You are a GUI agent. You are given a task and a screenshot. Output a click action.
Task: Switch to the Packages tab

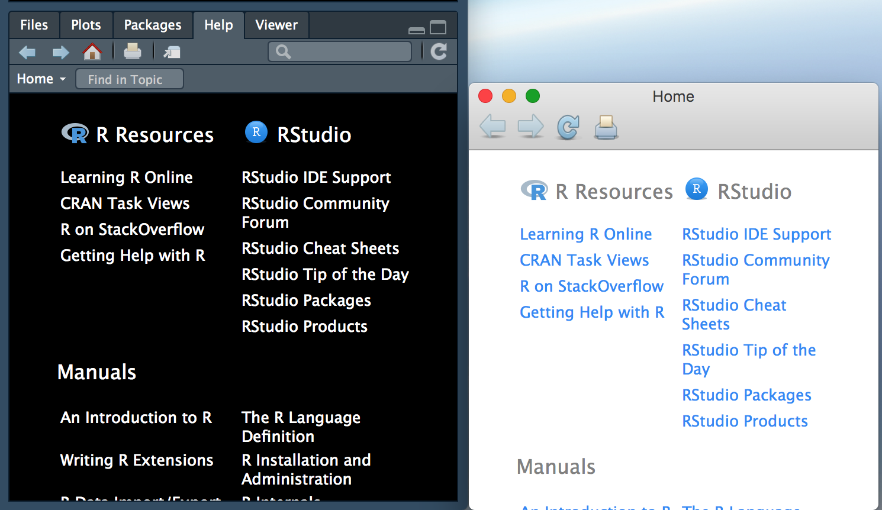point(153,25)
